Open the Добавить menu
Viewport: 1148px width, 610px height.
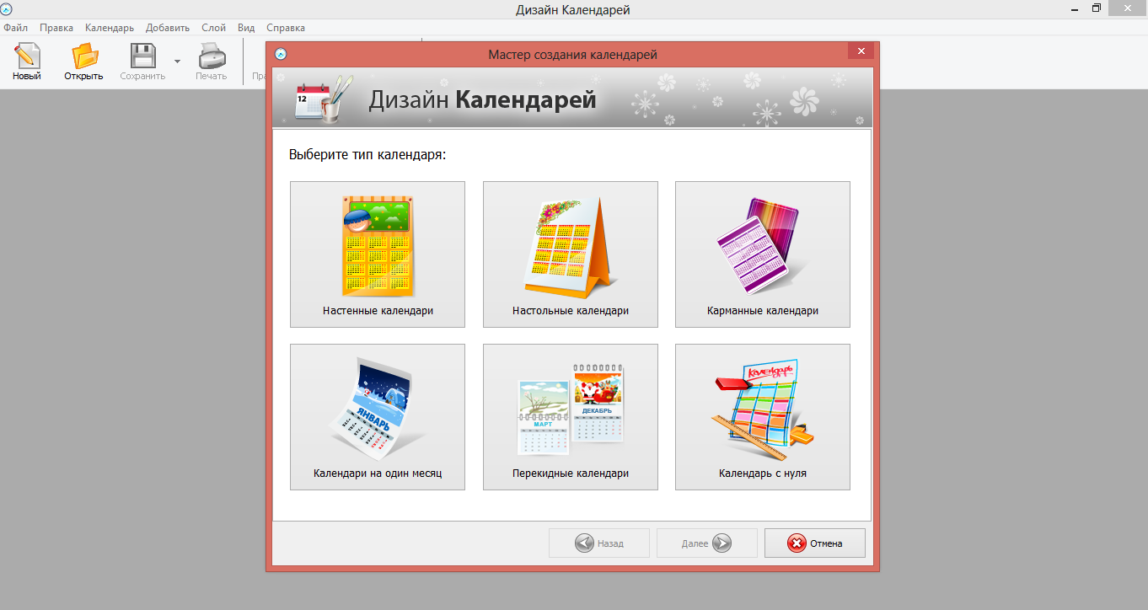click(x=168, y=28)
